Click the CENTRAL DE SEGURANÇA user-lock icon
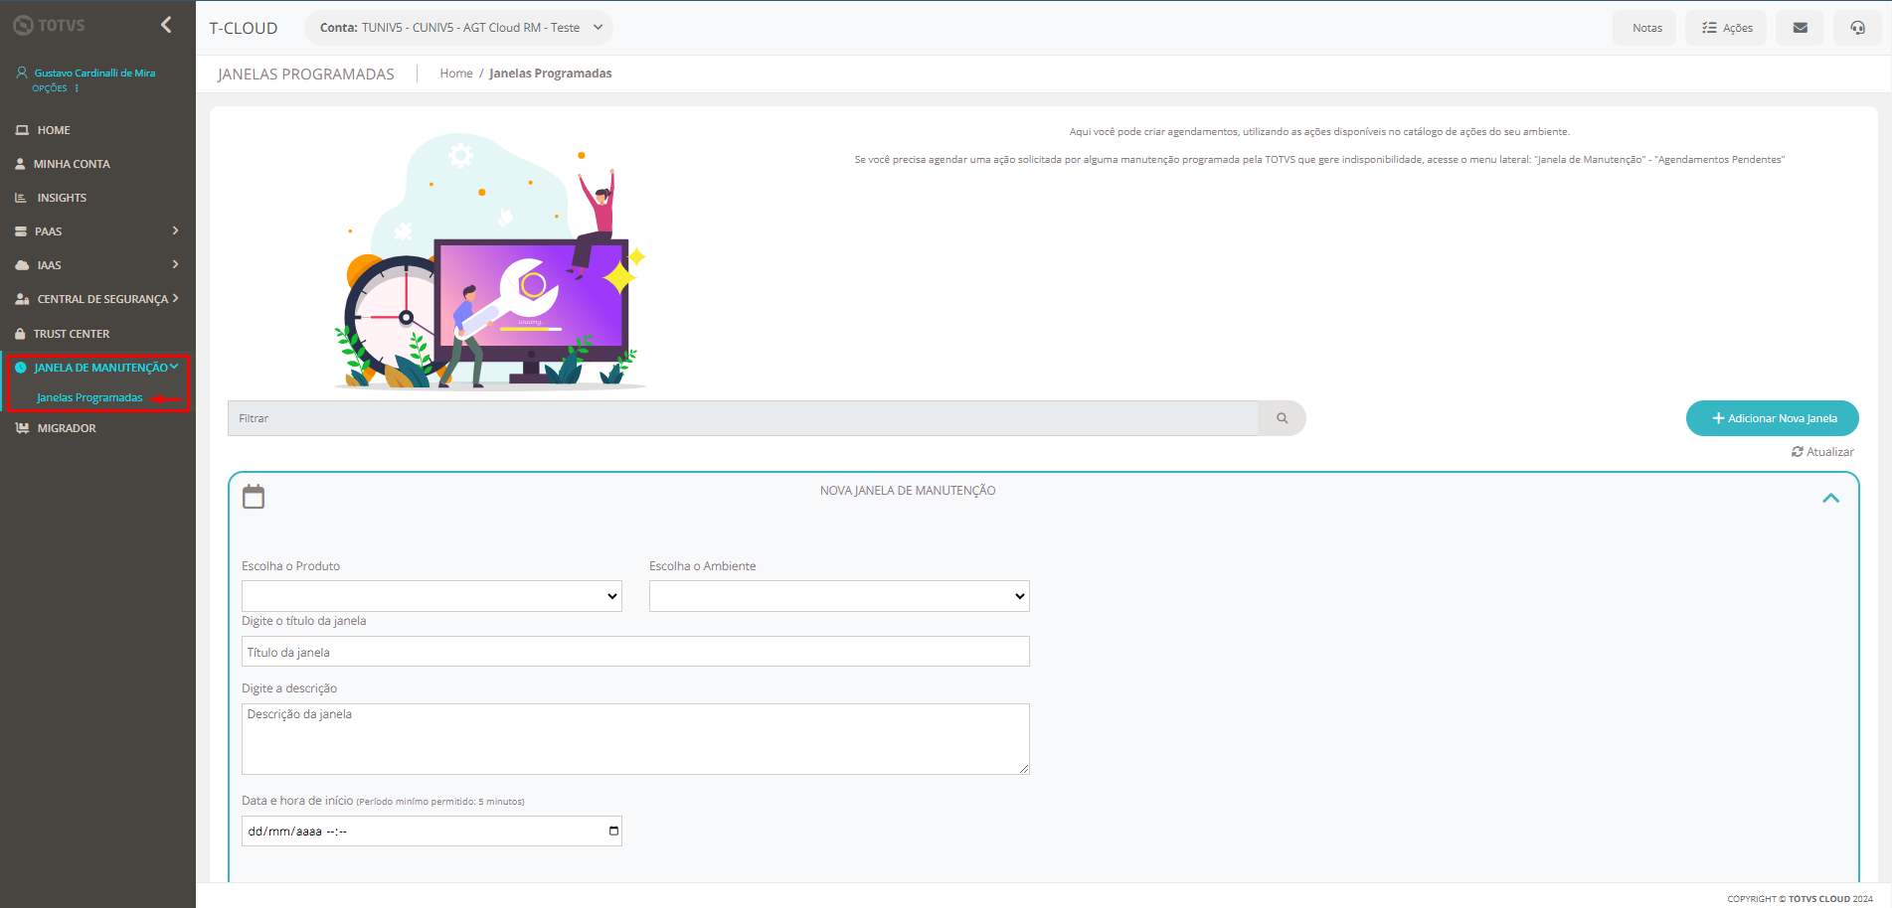Image resolution: width=1892 pixels, height=908 pixels. [x=22, y=299]
